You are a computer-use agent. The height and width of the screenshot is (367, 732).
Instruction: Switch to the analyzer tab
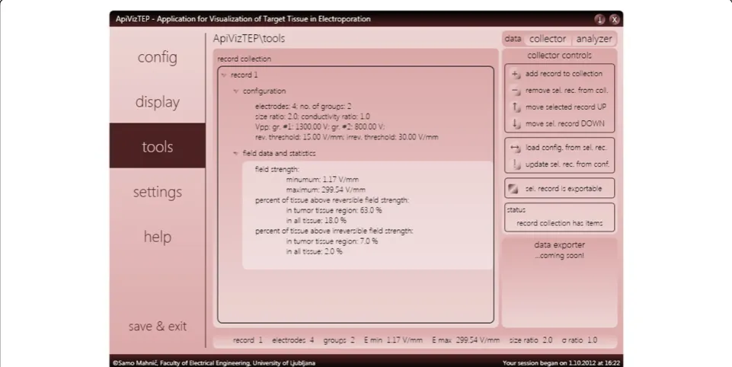click(594, 39)
